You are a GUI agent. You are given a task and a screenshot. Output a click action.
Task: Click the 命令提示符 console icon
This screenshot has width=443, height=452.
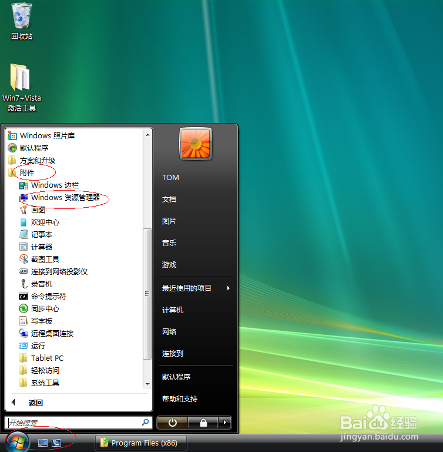pyautogui.click(x=24, y=297)
